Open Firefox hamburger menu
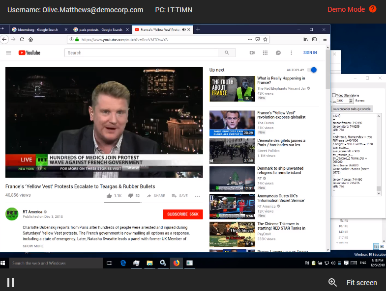The height and width of the screenshot is (291, 386). 325,39
